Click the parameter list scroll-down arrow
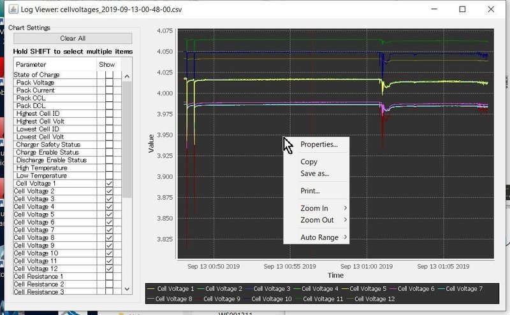The width and height of the screenshot is (510, 315). click(127, 289)
